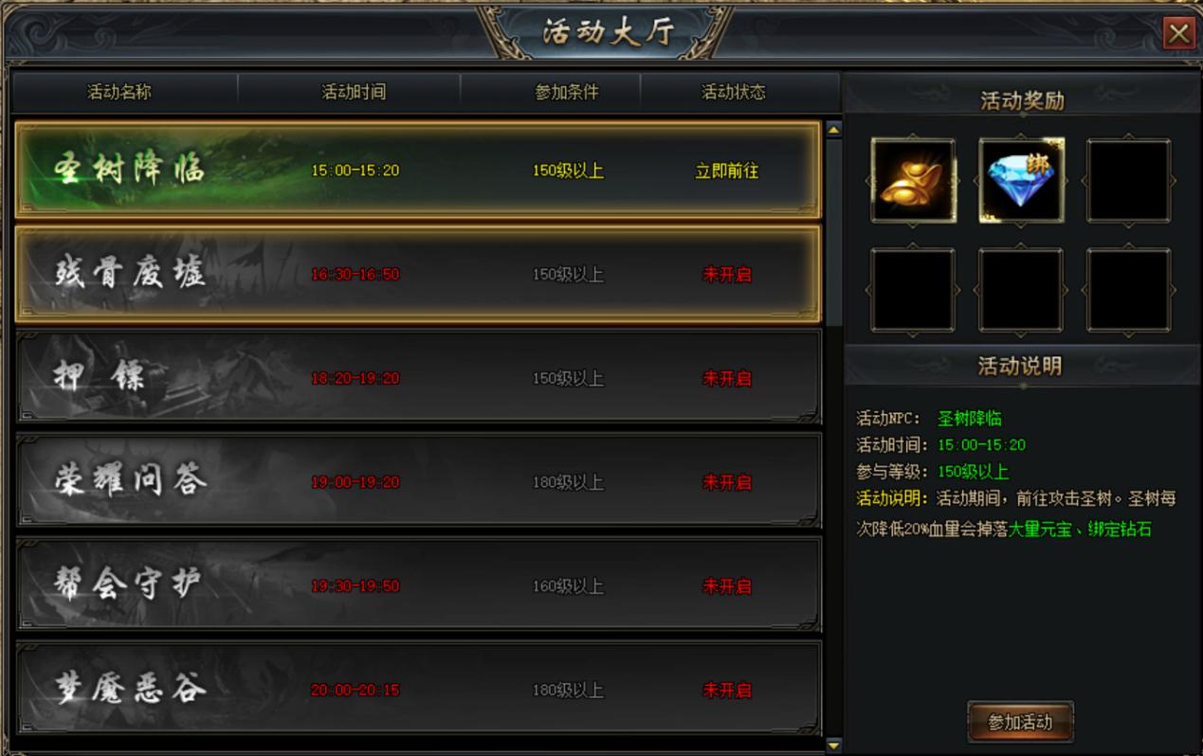Click 立即前往 for 圣树降临
The width and height of the screenshot is (1203, 756).
[726, 171]
